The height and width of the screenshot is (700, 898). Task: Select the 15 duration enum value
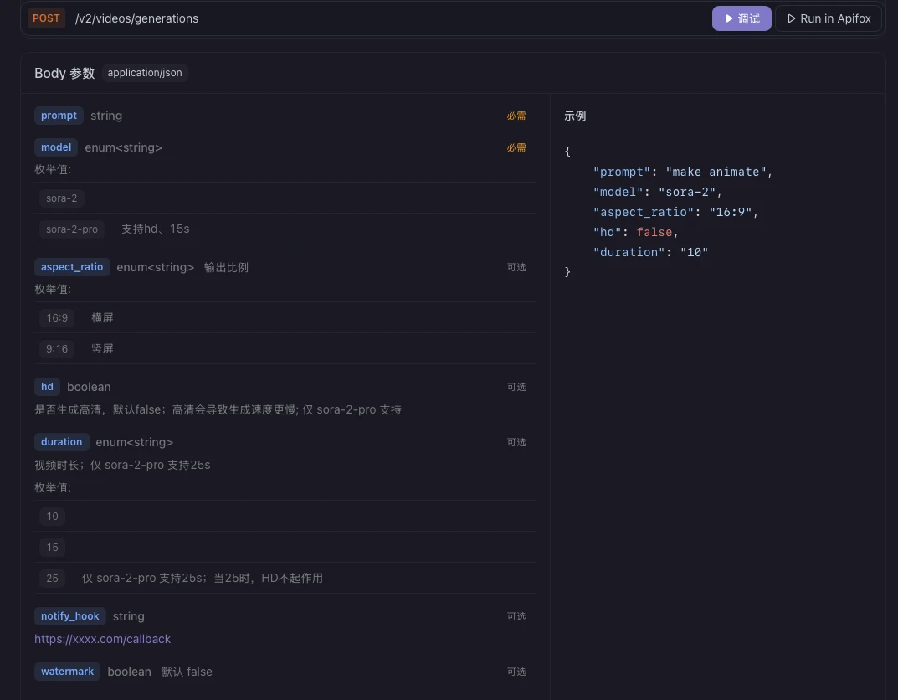(x=52, y=547)
